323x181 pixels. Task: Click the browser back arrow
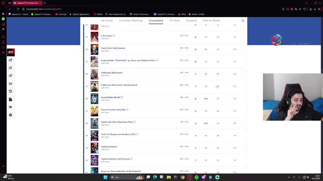pyautogui.click(x=10, y=9)
